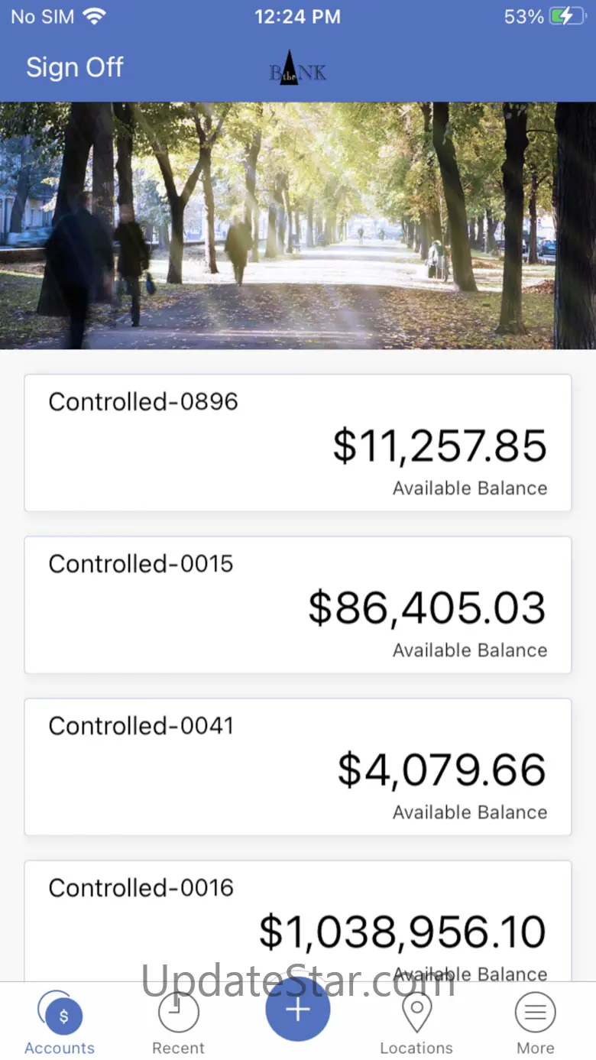596x1060 pixels.
Task: Tap the 12:24 PM status bar clock
Action: click(297, 17)
